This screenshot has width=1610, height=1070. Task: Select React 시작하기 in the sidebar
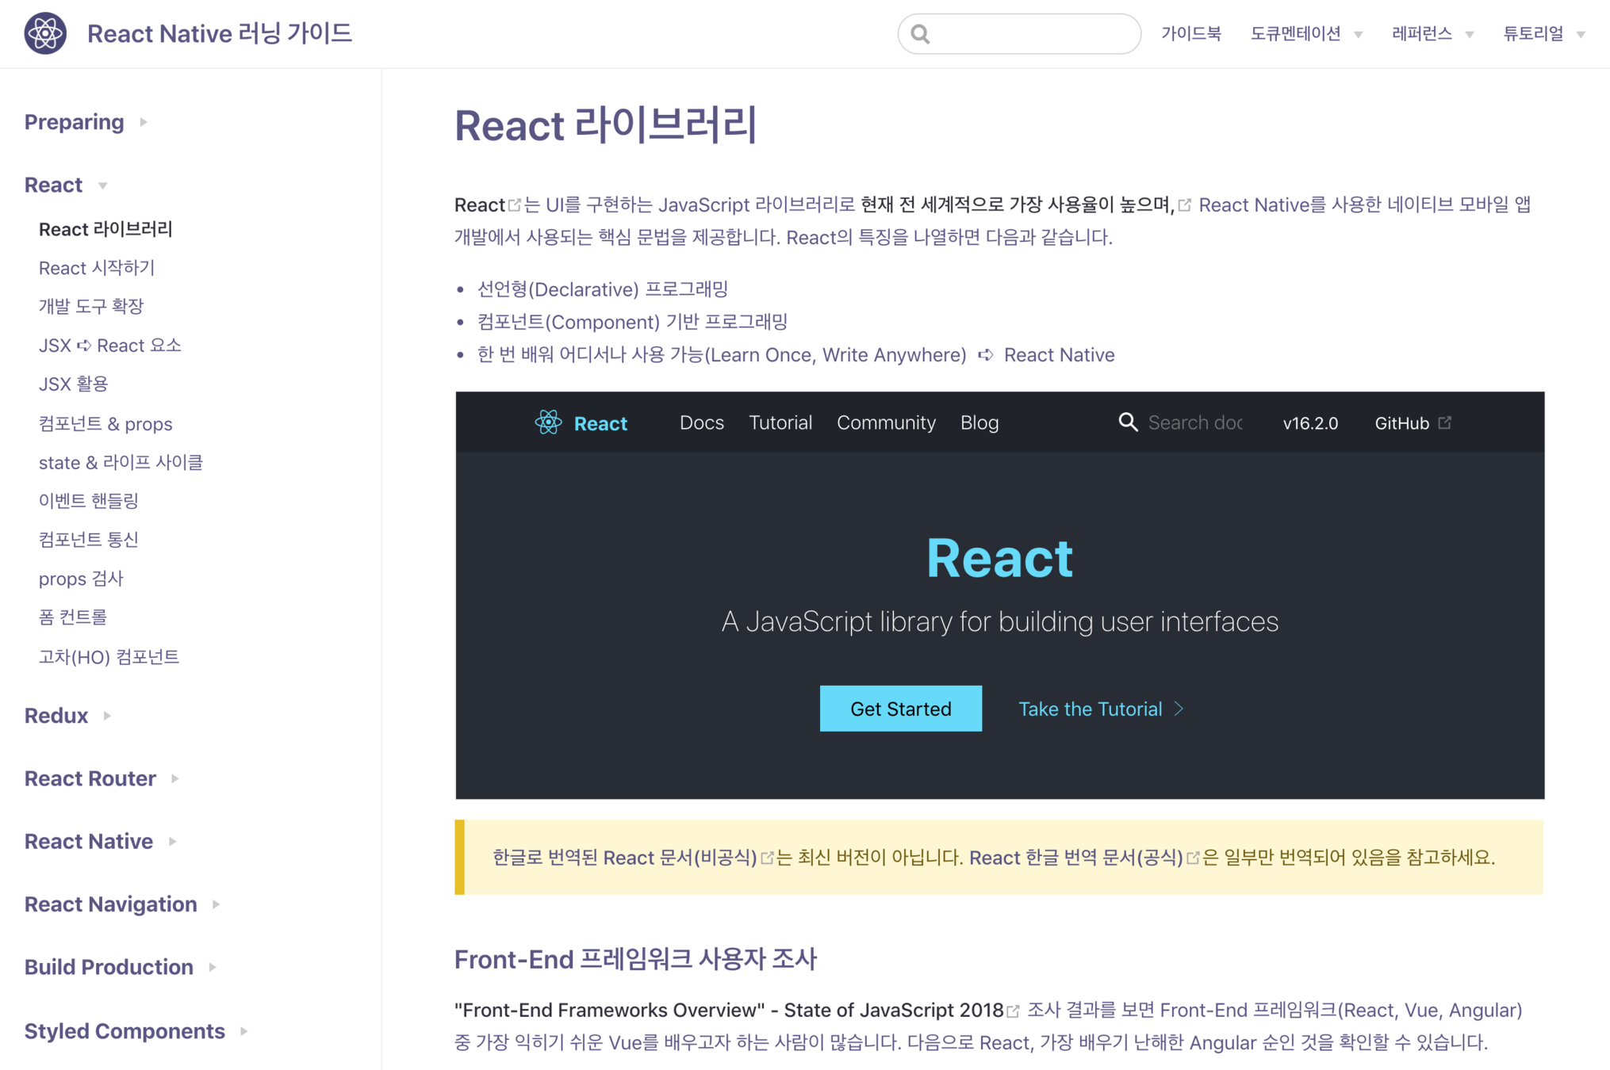point(97,268)
